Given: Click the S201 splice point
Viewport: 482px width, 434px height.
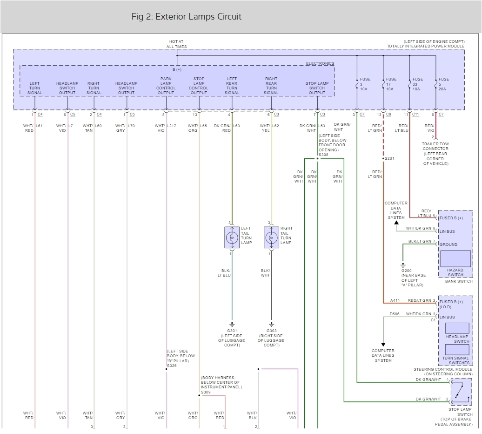Looking at the screenshot, I should click(x=383, y=159).
